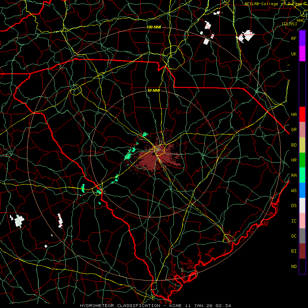Select the yellow BD legend swatch
Screen dimensions: 308x308
point(302,145)
